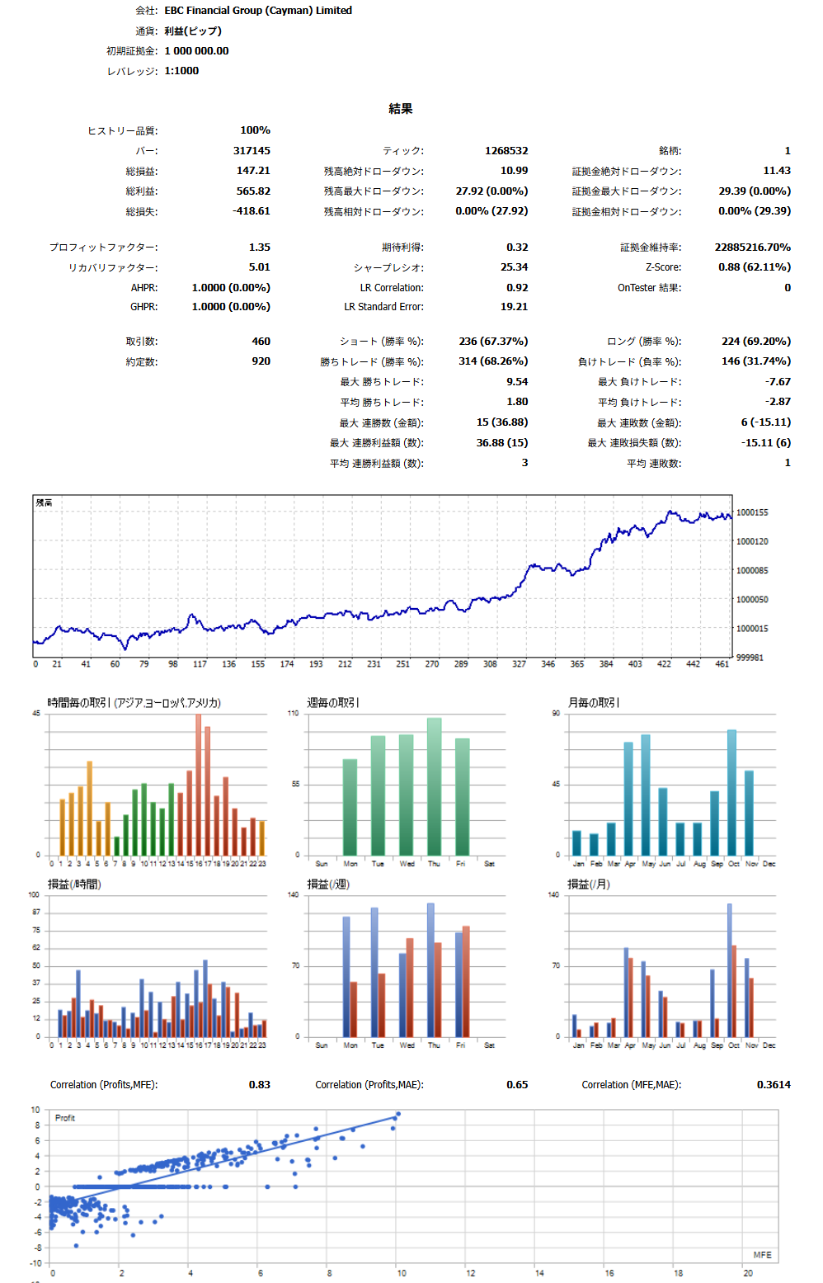Click the leverage value 1:1000
Image resolution: width=823 pixels, height=1283 pixels.
tap(181, 71)
